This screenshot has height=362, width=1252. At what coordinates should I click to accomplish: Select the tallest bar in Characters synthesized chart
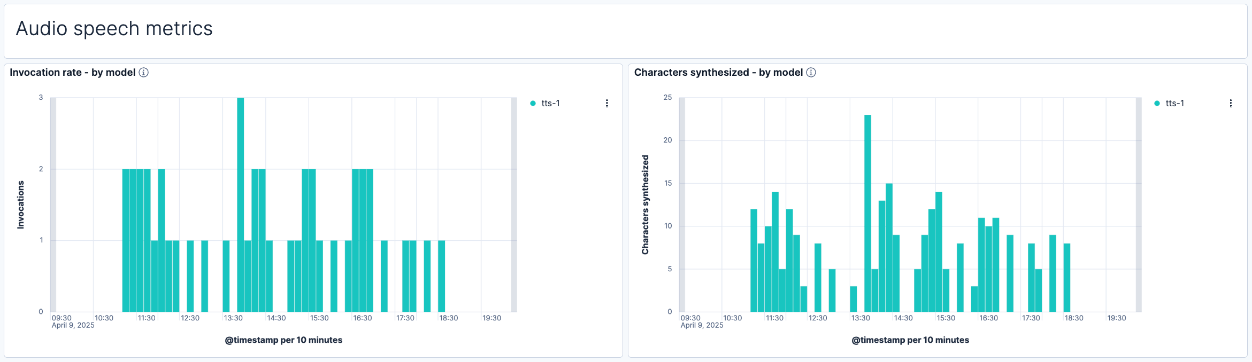point(867,214)
